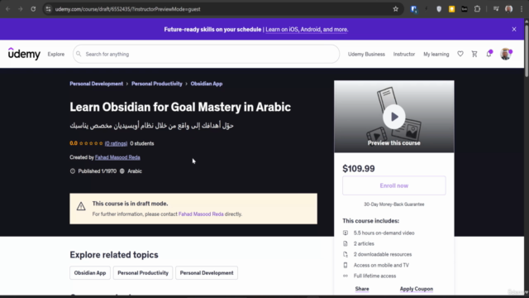Play the course preview video

pyautogui.click(x=393, y=117)
